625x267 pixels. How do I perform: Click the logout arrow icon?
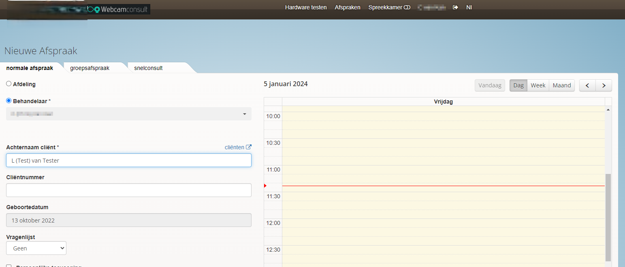click(x=455, y=7)
